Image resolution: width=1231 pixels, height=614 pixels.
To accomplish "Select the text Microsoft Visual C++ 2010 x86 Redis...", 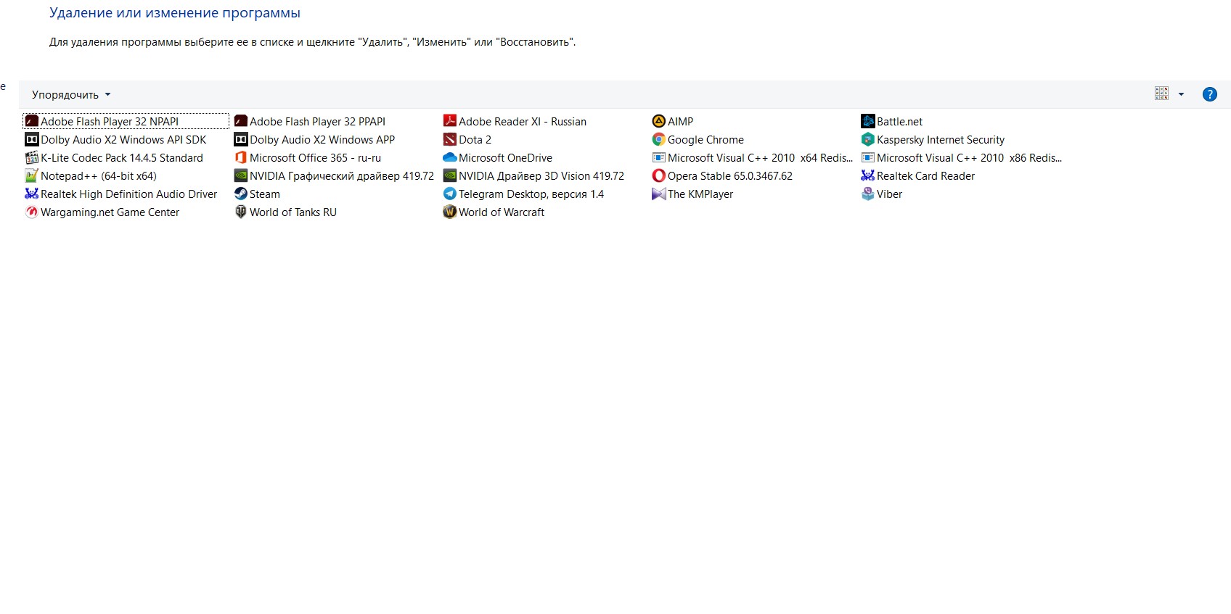I will coord(969,158).
